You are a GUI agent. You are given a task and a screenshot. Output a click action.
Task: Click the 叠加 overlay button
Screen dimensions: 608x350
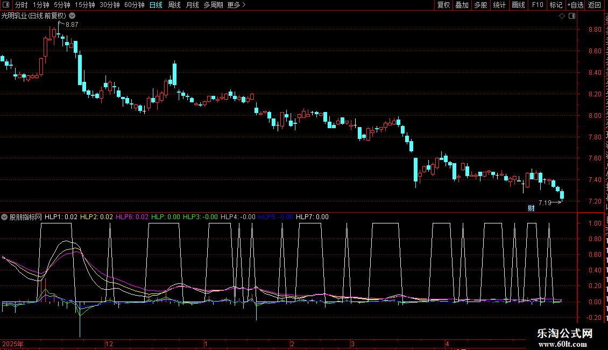462,5
